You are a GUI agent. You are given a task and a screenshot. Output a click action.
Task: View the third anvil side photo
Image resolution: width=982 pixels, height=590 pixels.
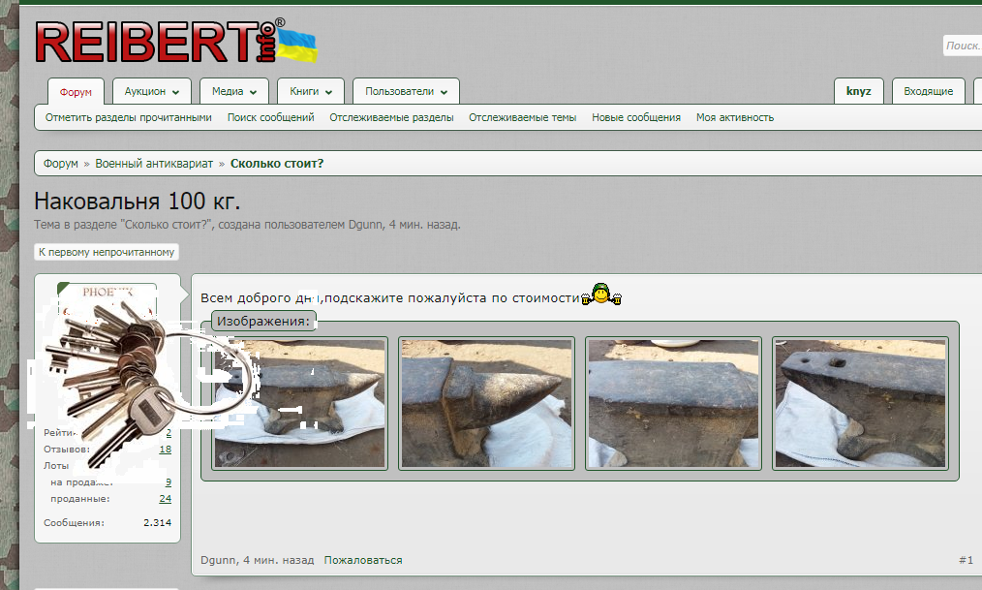pyautogui.click(x=674, y=402)
